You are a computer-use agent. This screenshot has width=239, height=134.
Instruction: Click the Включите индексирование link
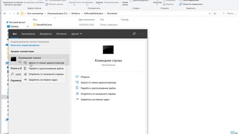(25, 45)
